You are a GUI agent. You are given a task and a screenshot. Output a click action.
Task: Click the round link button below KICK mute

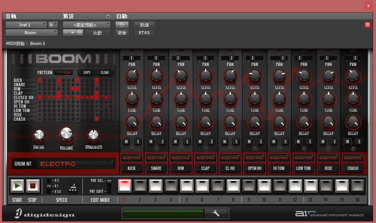coord(132,149)
